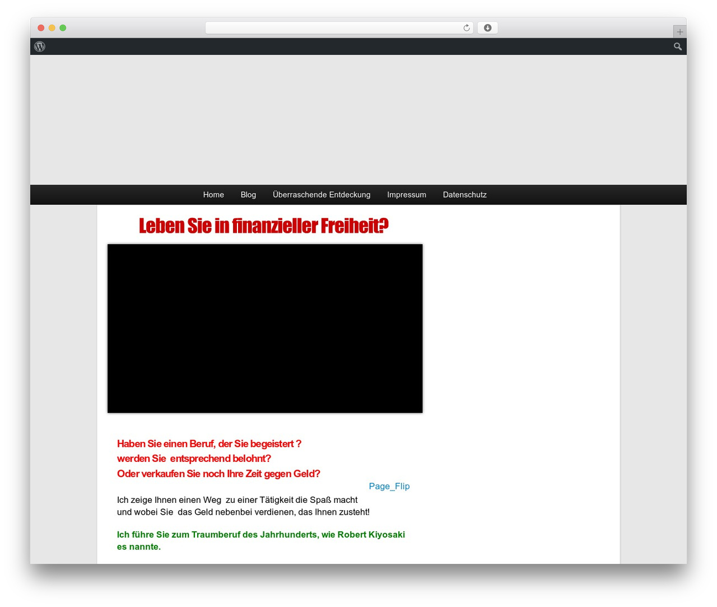
Task: Open the WordPress logo menu
Action: tap(40, 46)
